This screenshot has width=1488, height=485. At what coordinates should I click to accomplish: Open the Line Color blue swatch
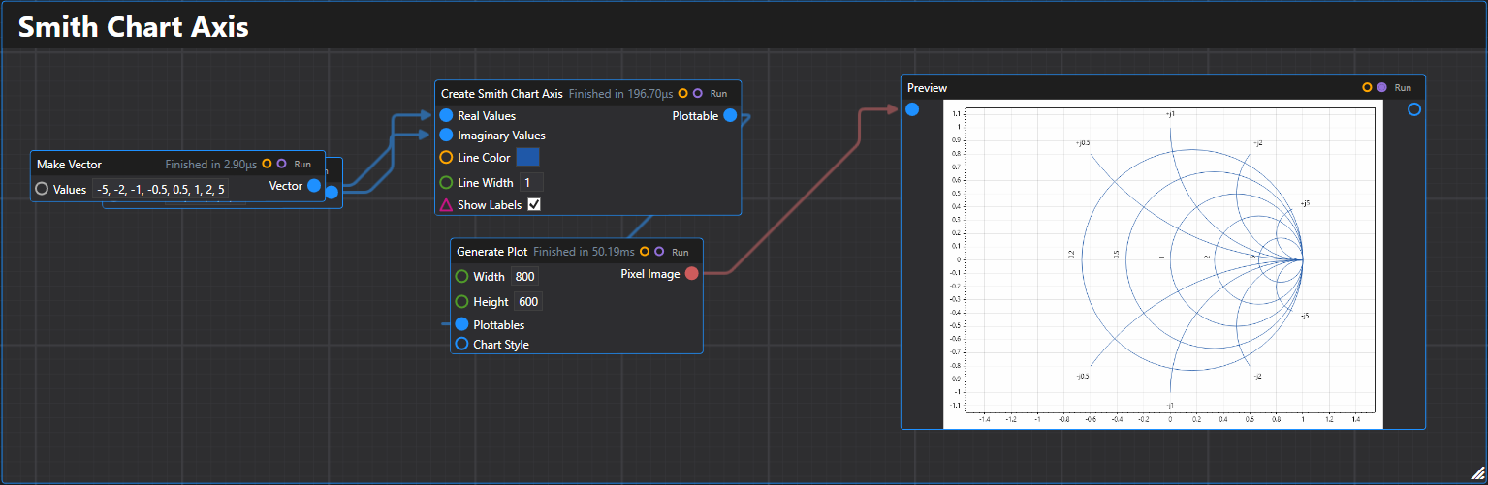coord(528,157)
